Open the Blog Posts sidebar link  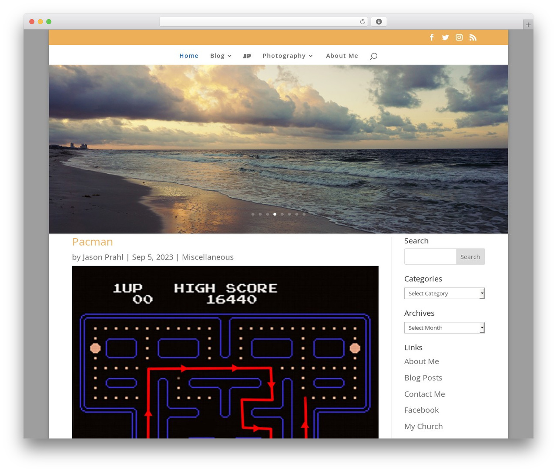pos(423,378)
